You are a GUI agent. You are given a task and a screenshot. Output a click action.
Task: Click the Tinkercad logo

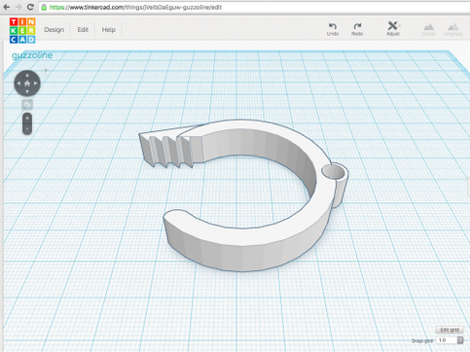pos(22,30)
